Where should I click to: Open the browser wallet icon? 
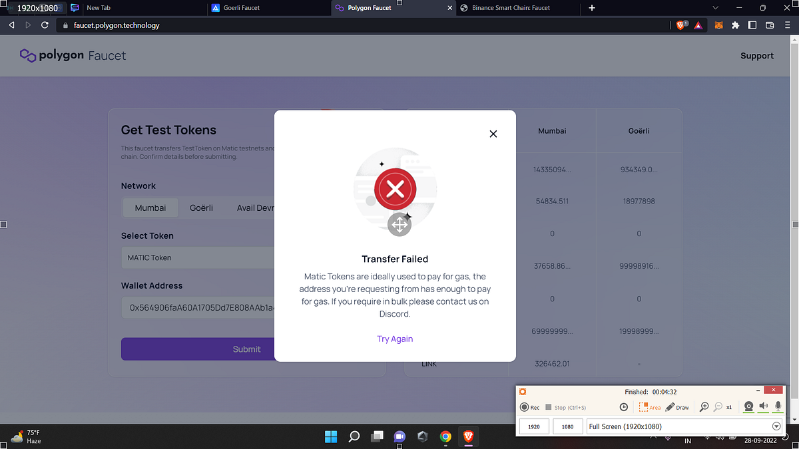(x=770, y=25)
